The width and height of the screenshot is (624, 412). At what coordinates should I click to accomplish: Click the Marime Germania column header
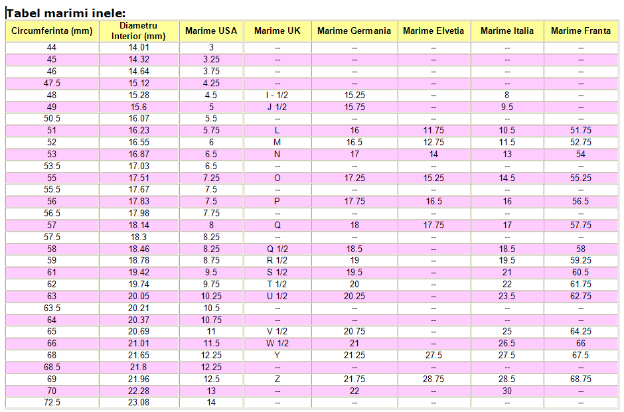354,31
